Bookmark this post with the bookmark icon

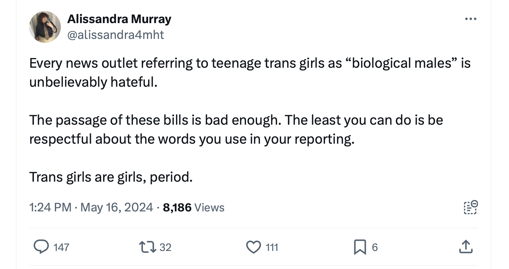(360, 247)
